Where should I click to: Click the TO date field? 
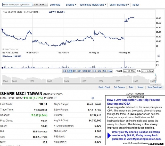pos(148,71)
